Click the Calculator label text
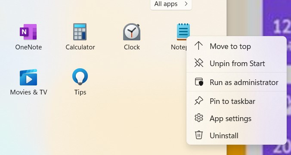 80,47
